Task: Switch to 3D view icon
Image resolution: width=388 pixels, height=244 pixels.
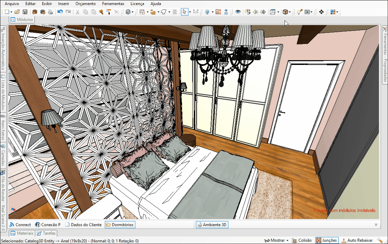Action: coord(226,12)
